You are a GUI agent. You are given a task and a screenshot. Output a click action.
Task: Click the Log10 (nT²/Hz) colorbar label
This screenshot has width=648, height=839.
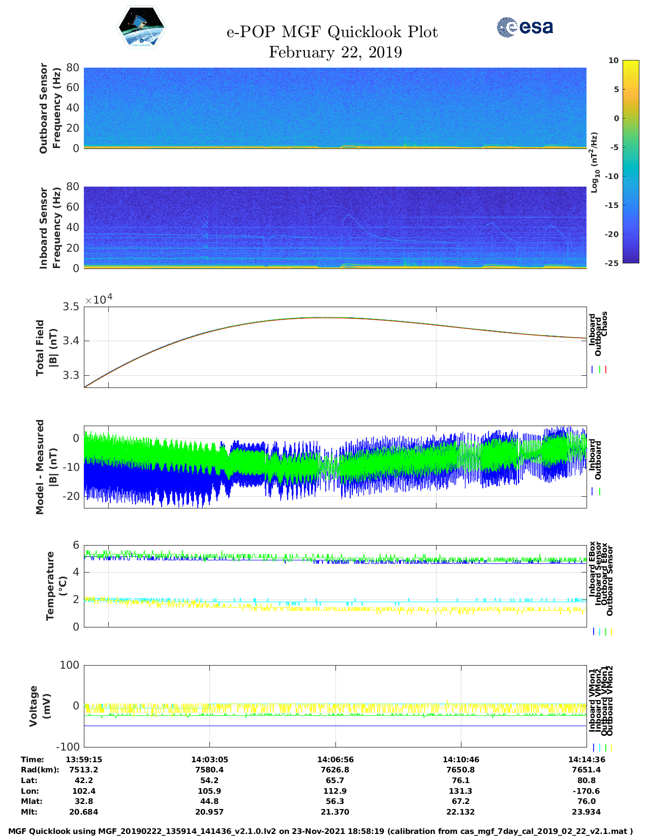pyautogui.click(x=594, y=162)
